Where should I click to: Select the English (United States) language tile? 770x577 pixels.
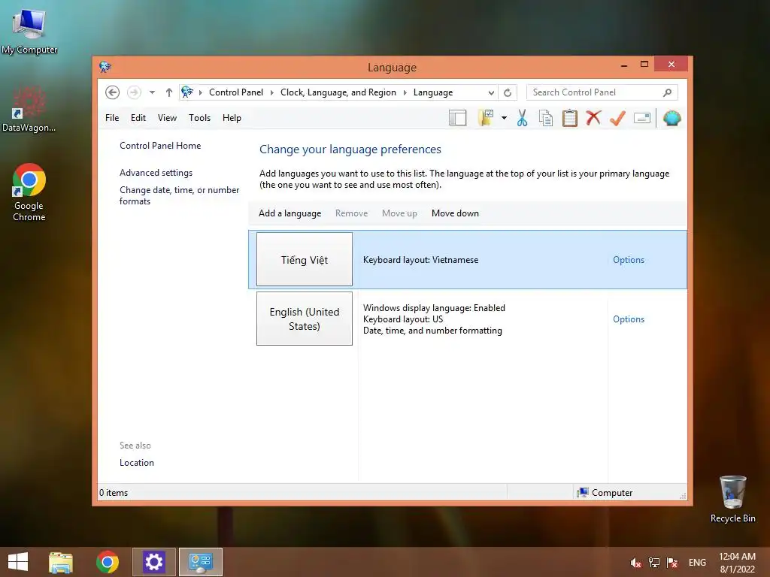click(305, 319)
